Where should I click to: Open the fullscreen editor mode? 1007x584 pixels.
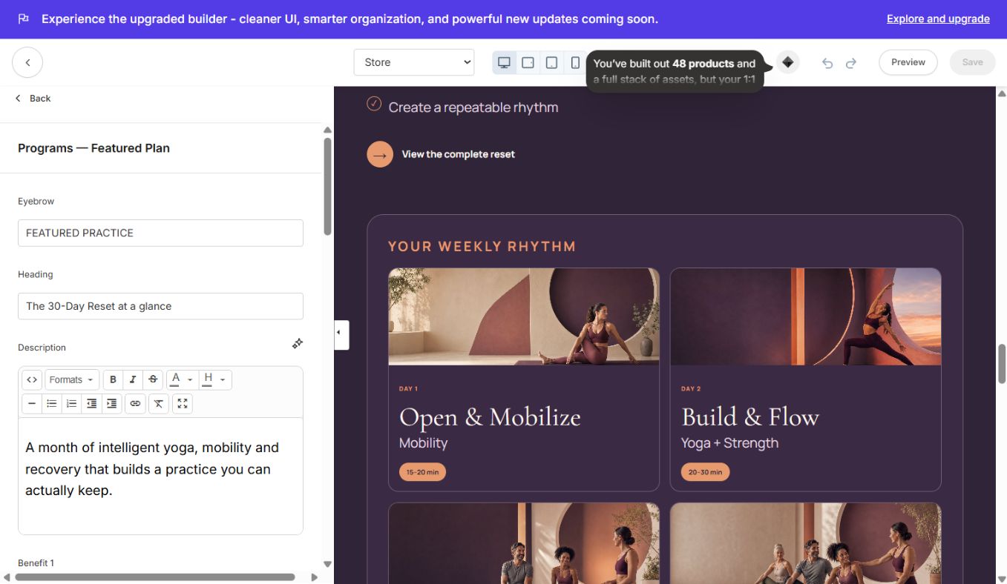pos(182,404)
